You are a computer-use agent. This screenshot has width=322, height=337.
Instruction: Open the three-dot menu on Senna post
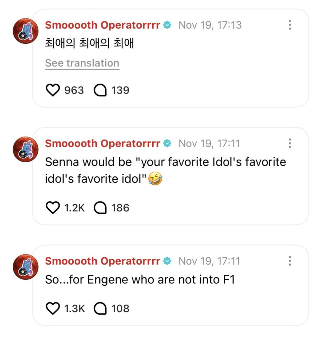click(x=290, y=143)
